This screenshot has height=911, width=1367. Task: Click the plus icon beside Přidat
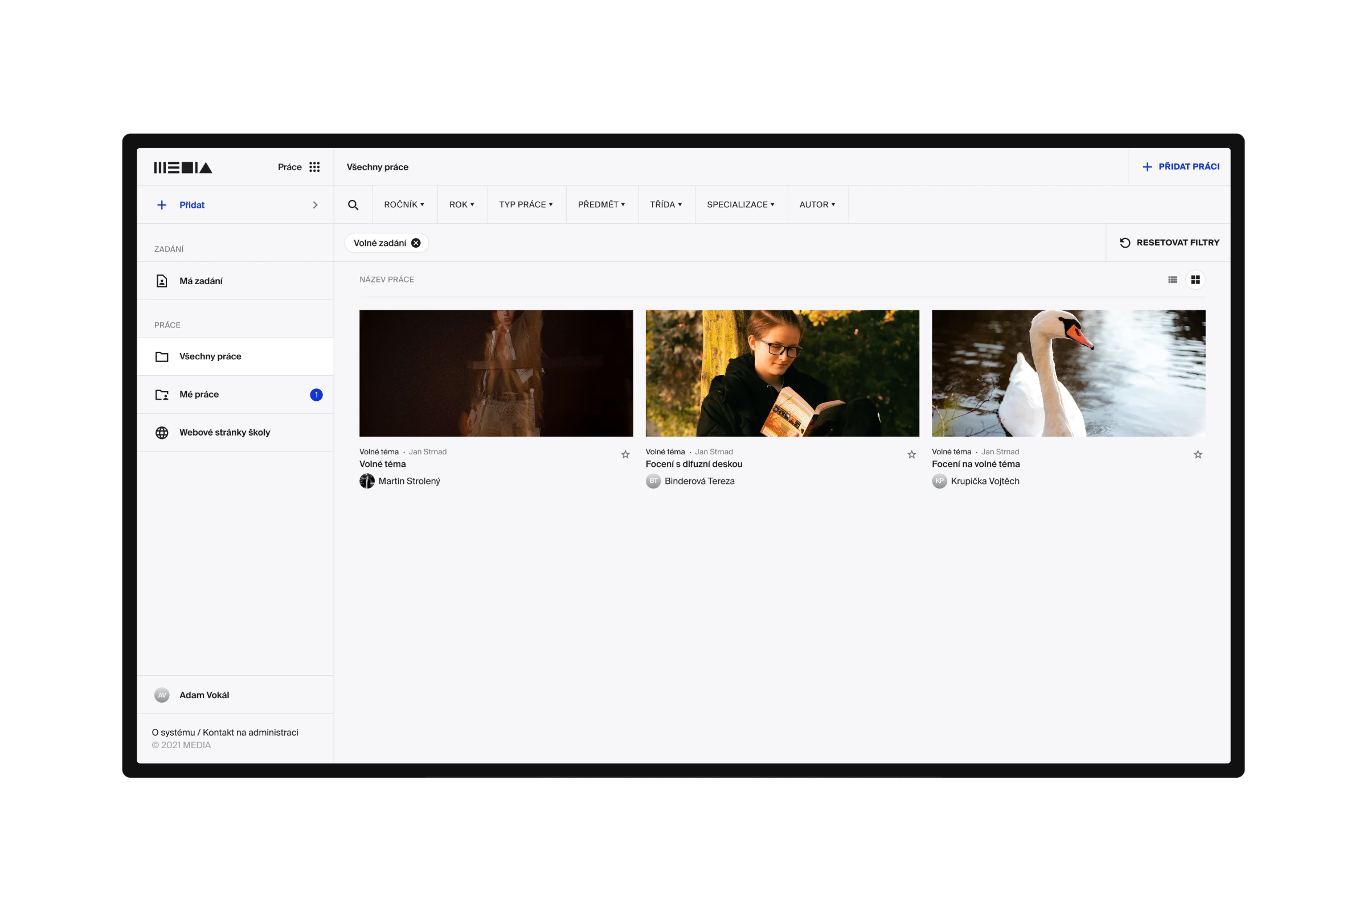pyautogui.click(x=162, y=204)
